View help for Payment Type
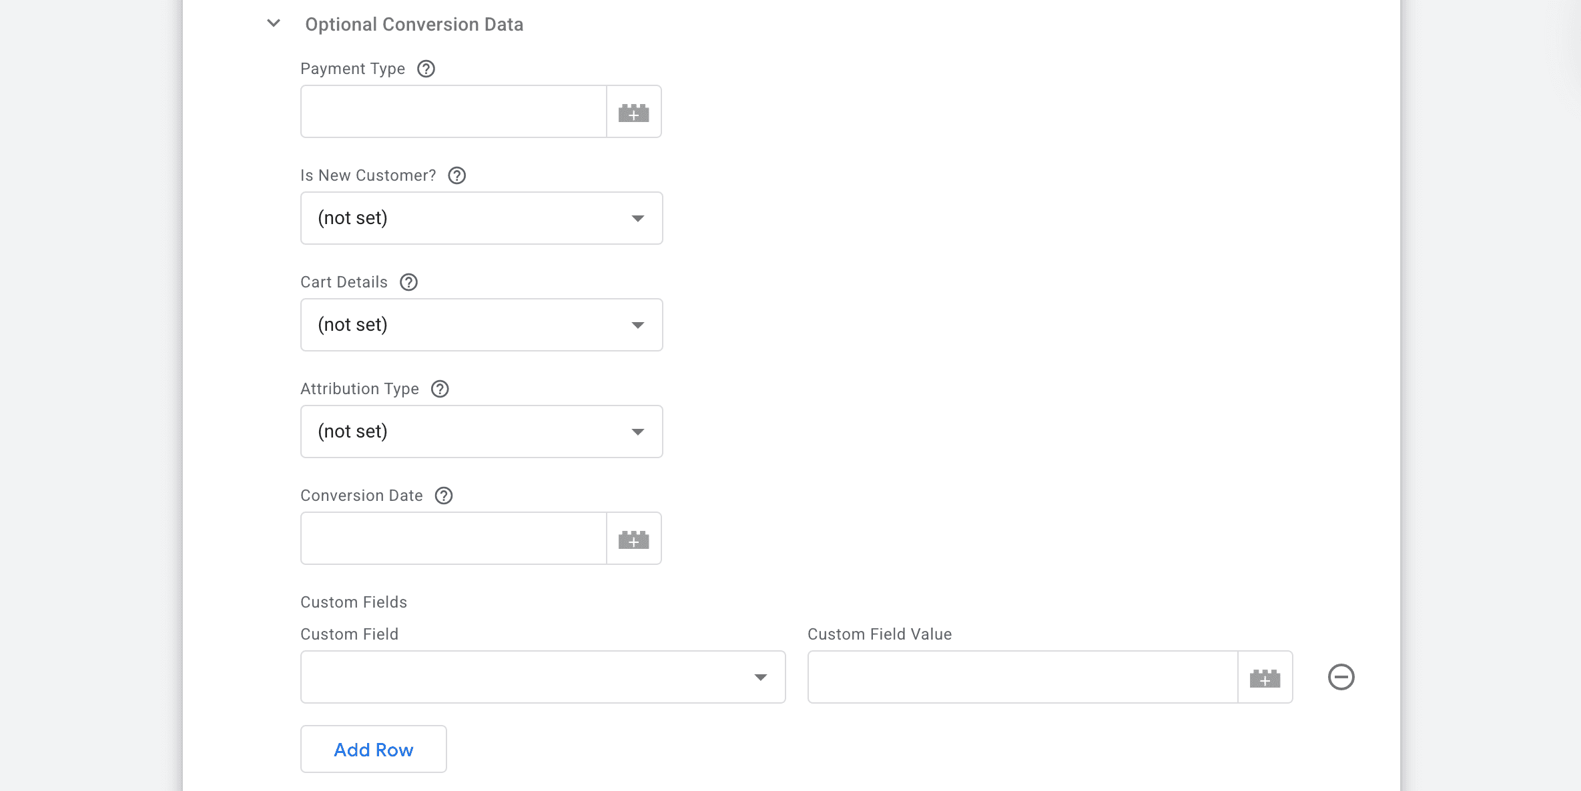 [426, 69]
